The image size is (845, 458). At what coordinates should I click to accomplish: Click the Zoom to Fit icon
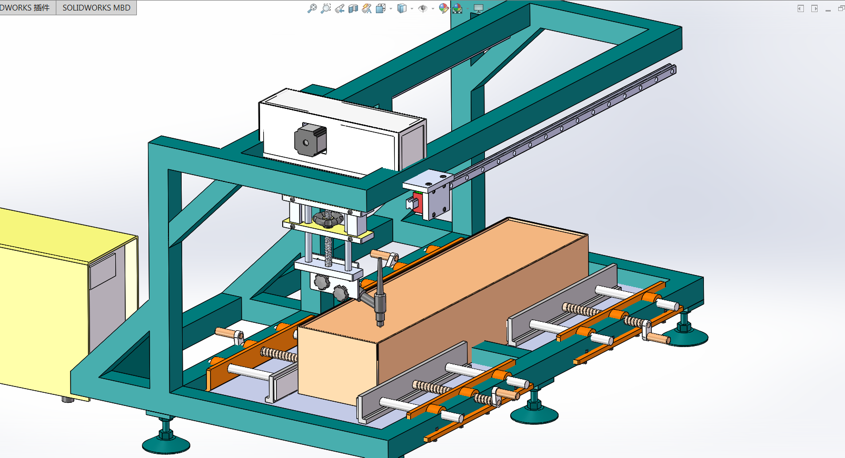(312, 8)
